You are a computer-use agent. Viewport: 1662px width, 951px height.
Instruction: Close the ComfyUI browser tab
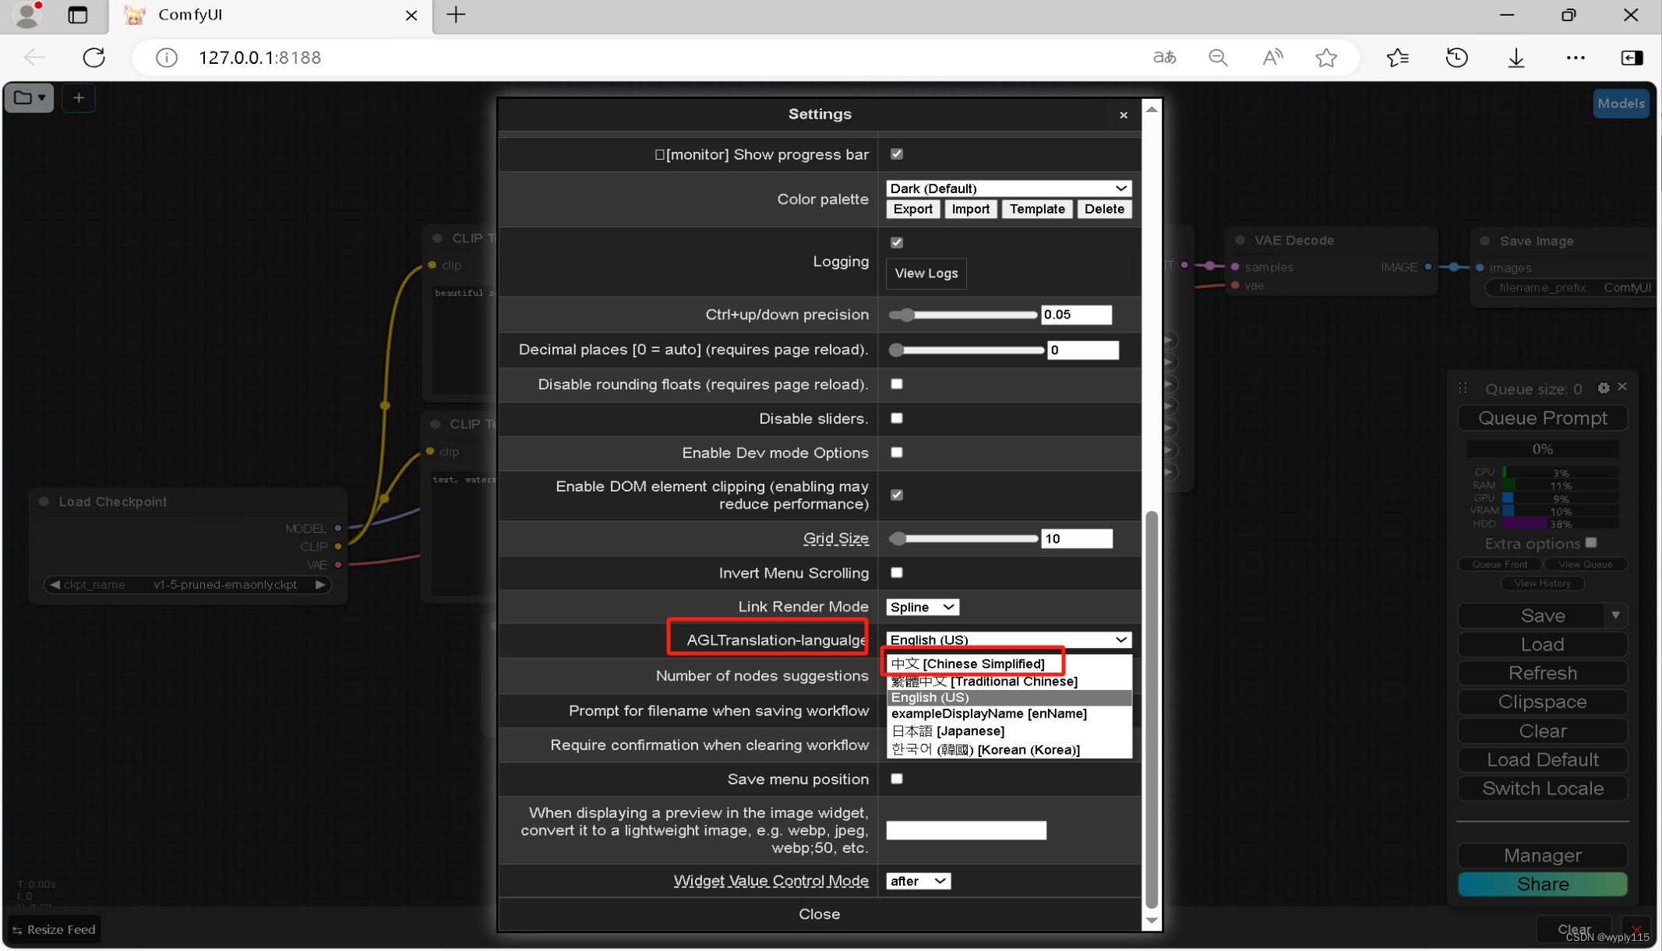click(411, 15)
